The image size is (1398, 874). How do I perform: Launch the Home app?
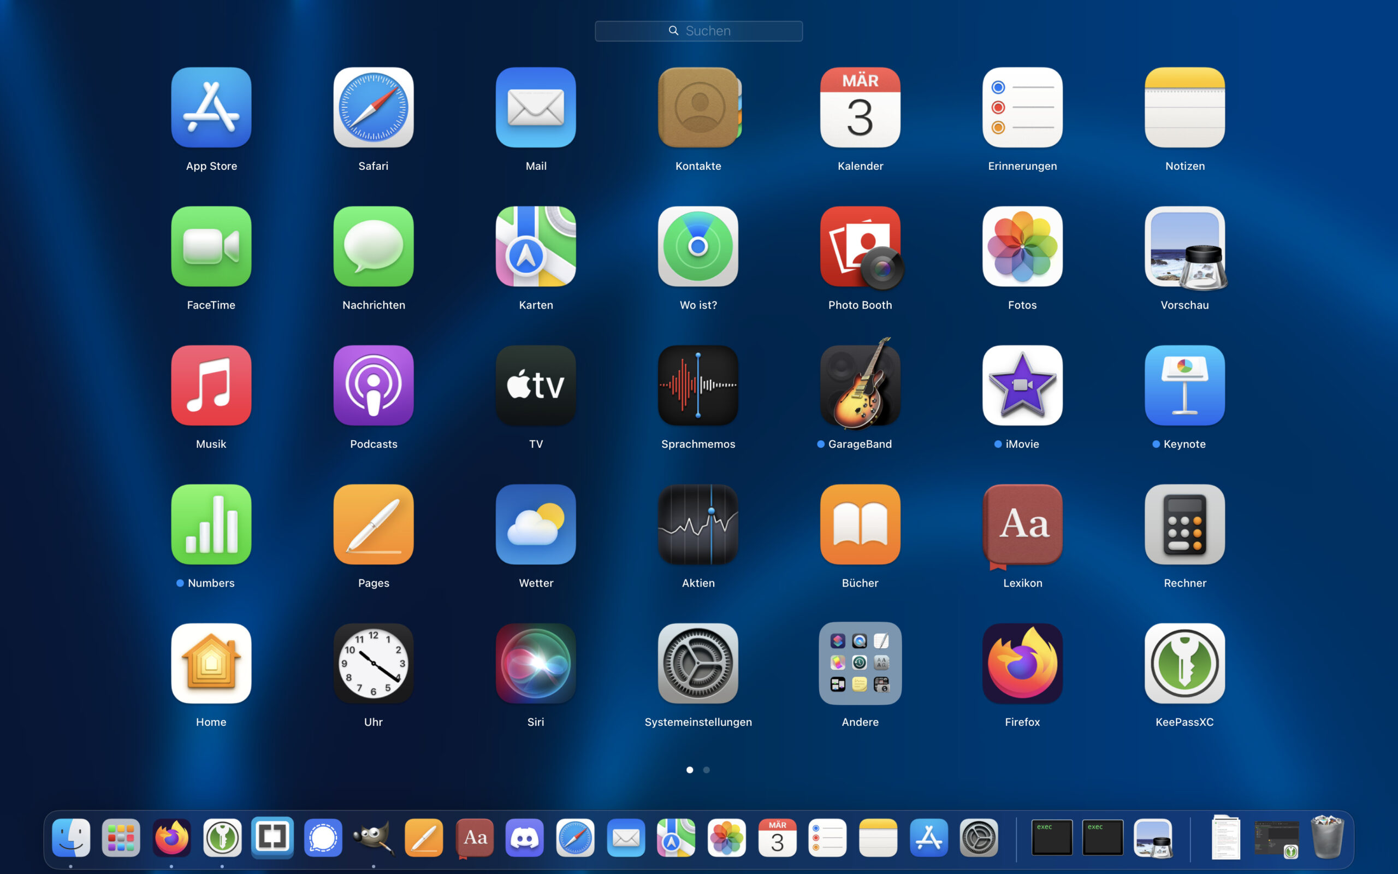tap(211, 664)
